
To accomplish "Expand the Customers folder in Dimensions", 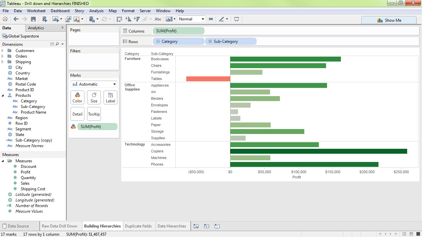I will tap(3, 51).
